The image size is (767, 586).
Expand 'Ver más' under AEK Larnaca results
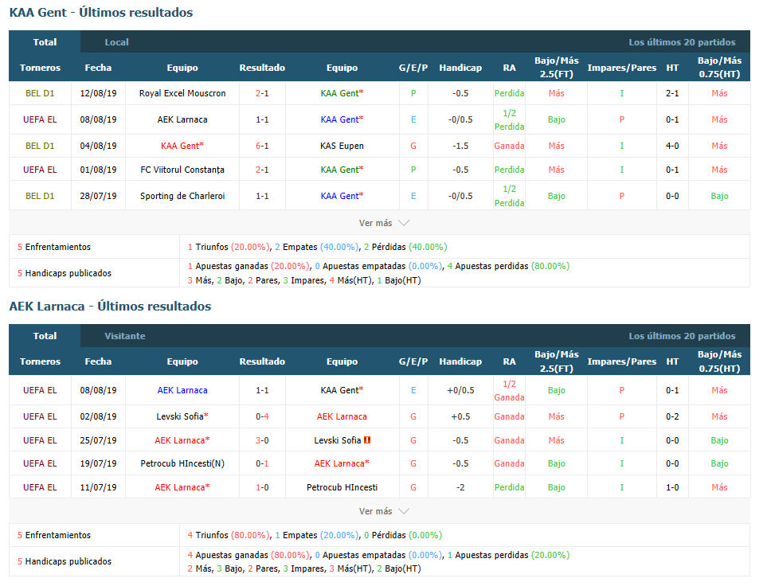[x=384, y=511]
